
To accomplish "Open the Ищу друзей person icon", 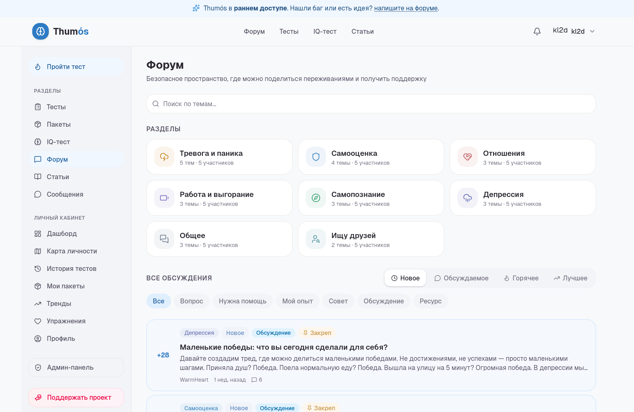I will tap(316, 239).
